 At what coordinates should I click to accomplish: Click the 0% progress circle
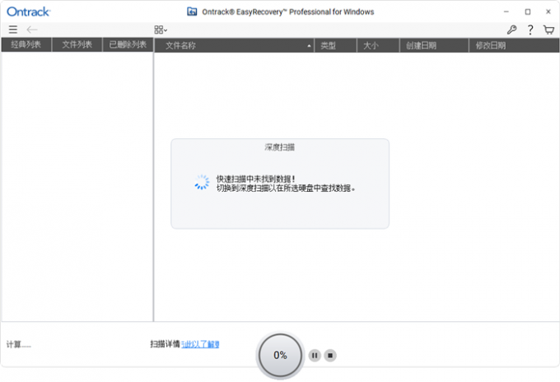[x=280, y=355]
